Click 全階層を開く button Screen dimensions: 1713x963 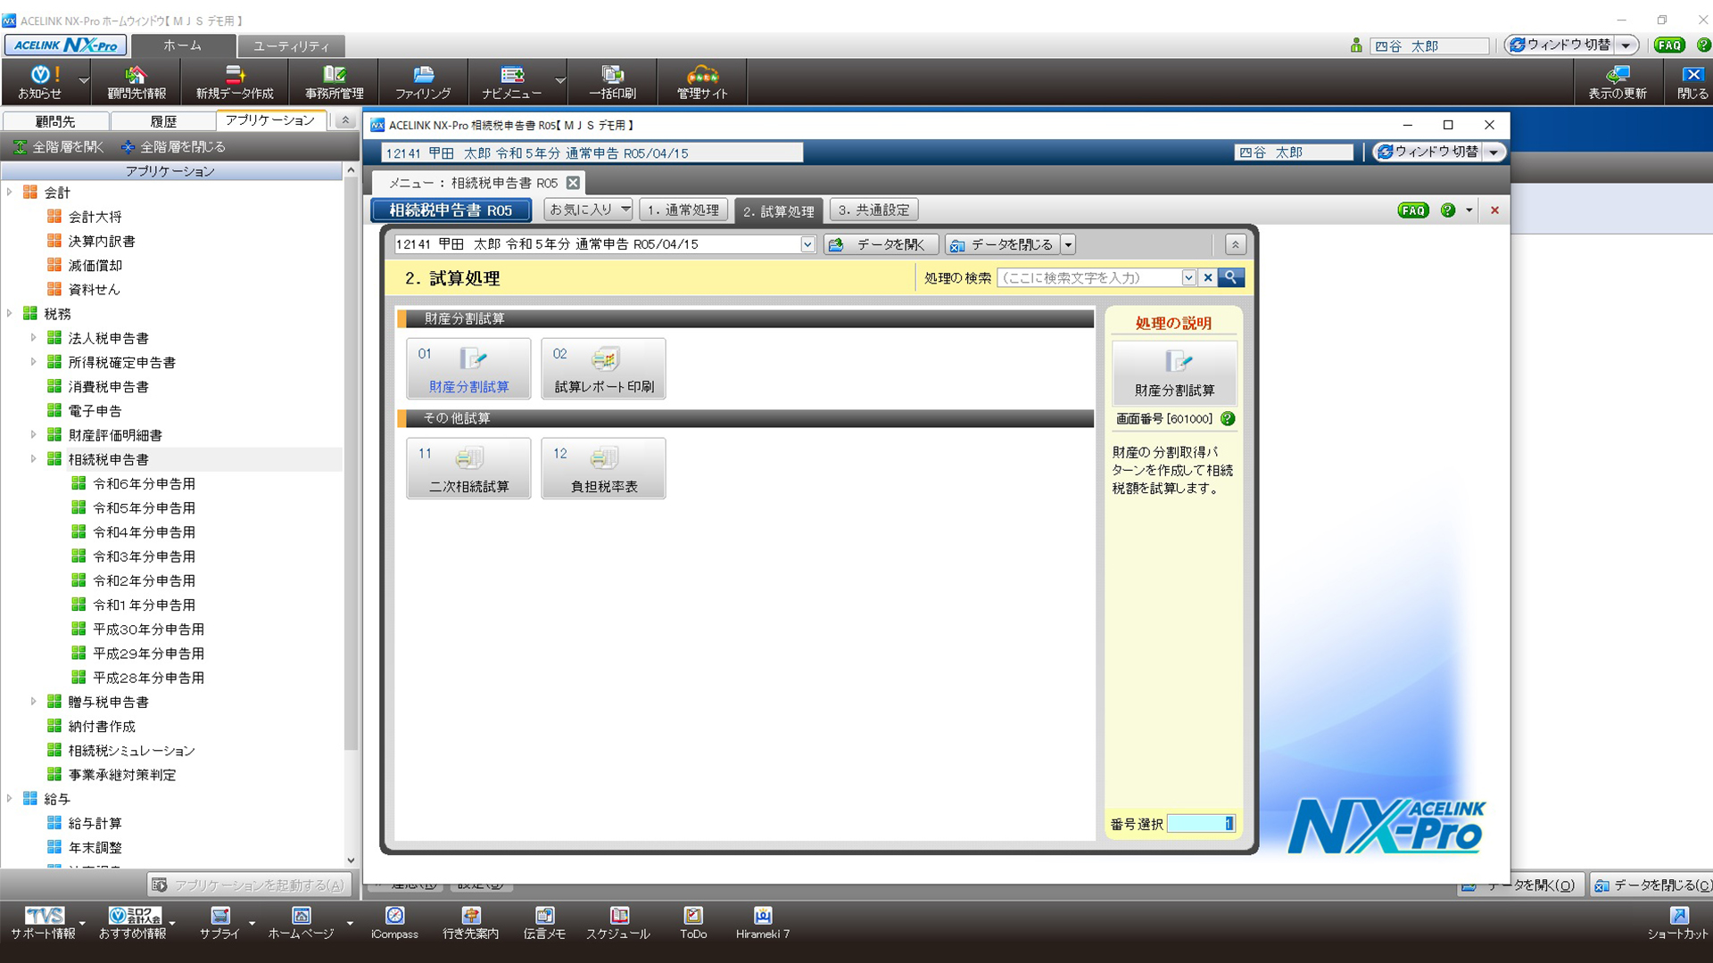[x=59, y=147]
